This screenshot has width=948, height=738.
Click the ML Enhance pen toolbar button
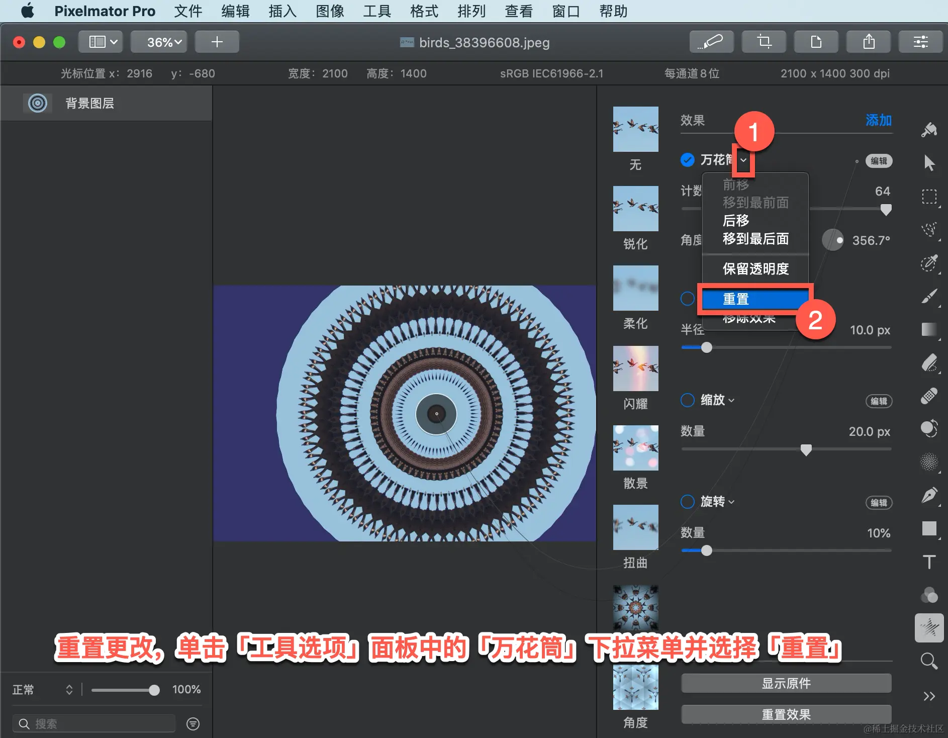pyautogui.click(x=711, y=42)
